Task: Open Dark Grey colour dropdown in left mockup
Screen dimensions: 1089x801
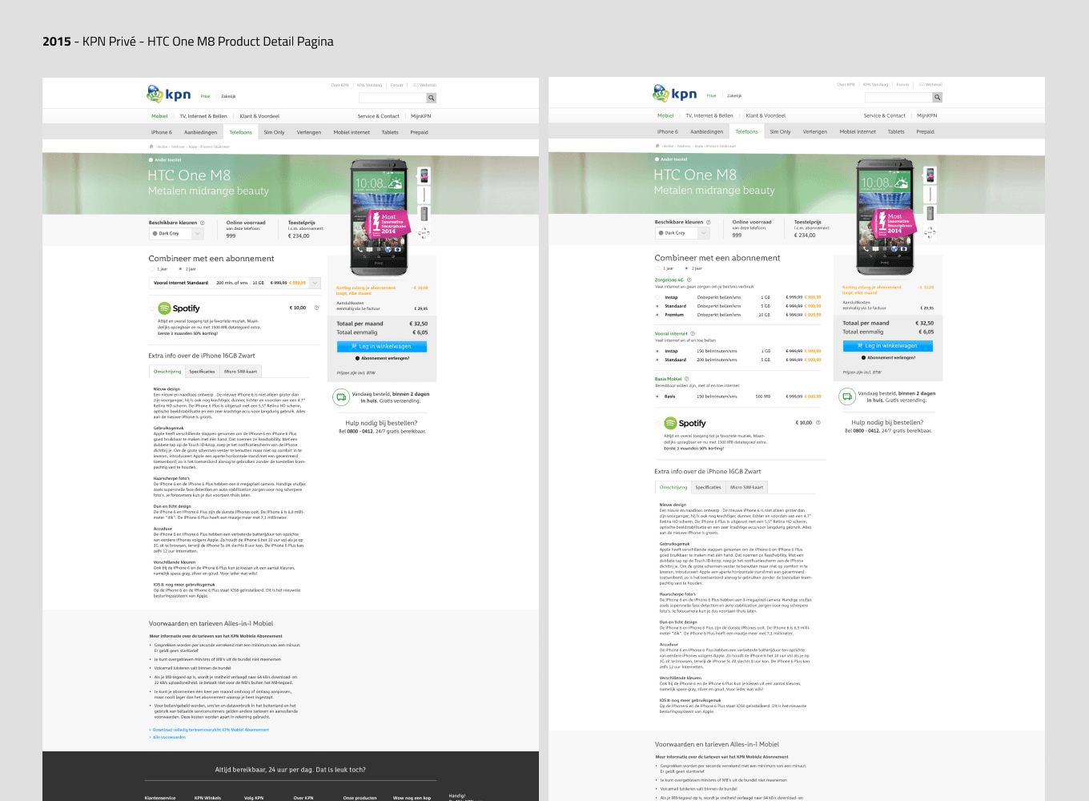Action: [176, 234]
